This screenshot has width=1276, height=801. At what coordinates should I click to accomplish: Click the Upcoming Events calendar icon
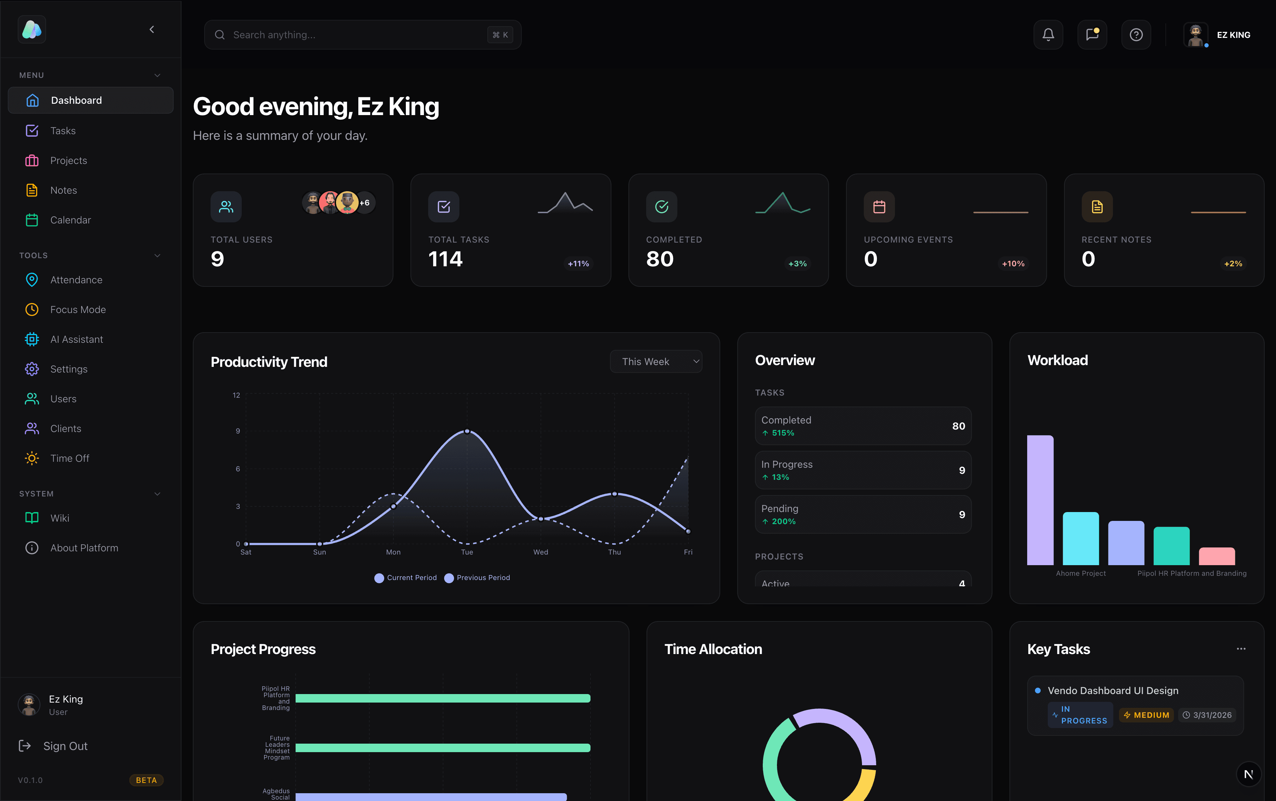[879, 206]
